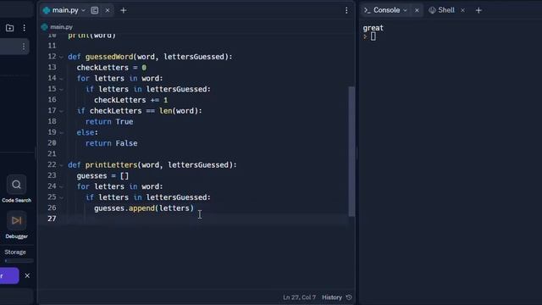
Task: Close the Shell tab
Action: (462, 10)
